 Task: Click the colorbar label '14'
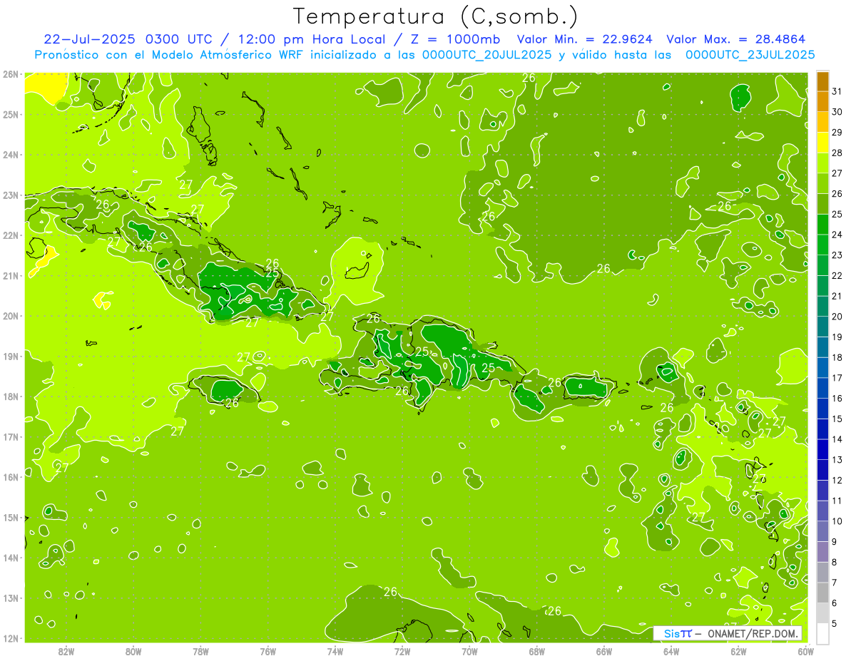pos(837,439)
